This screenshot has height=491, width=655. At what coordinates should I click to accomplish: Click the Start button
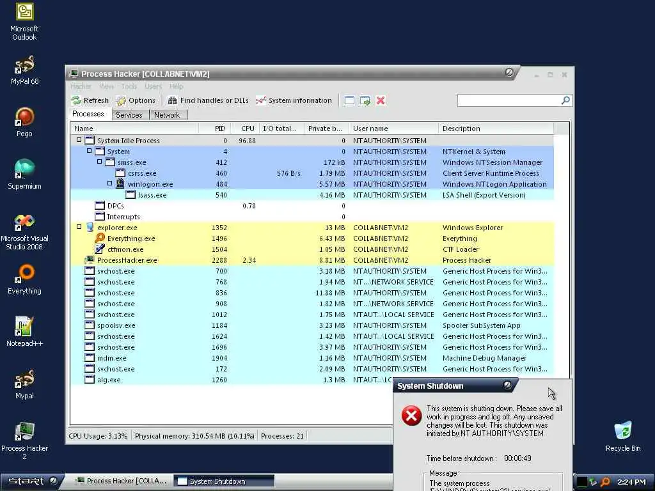pyautogui.click(x=32, y=481)
